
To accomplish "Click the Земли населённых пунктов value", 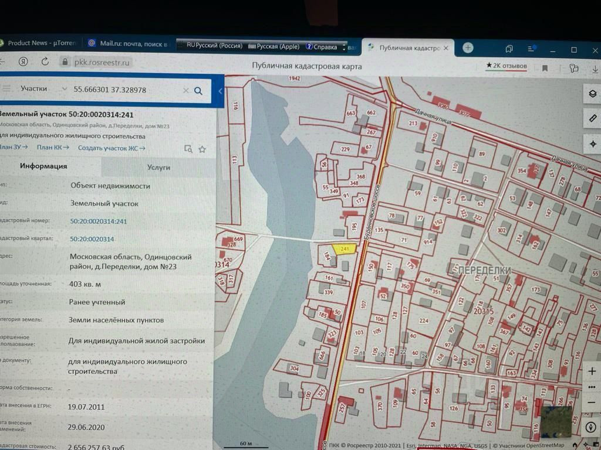I will 116,320.
